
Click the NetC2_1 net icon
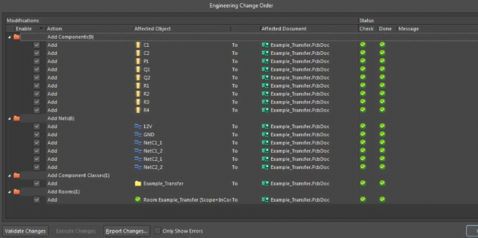[x=138, y=158]
